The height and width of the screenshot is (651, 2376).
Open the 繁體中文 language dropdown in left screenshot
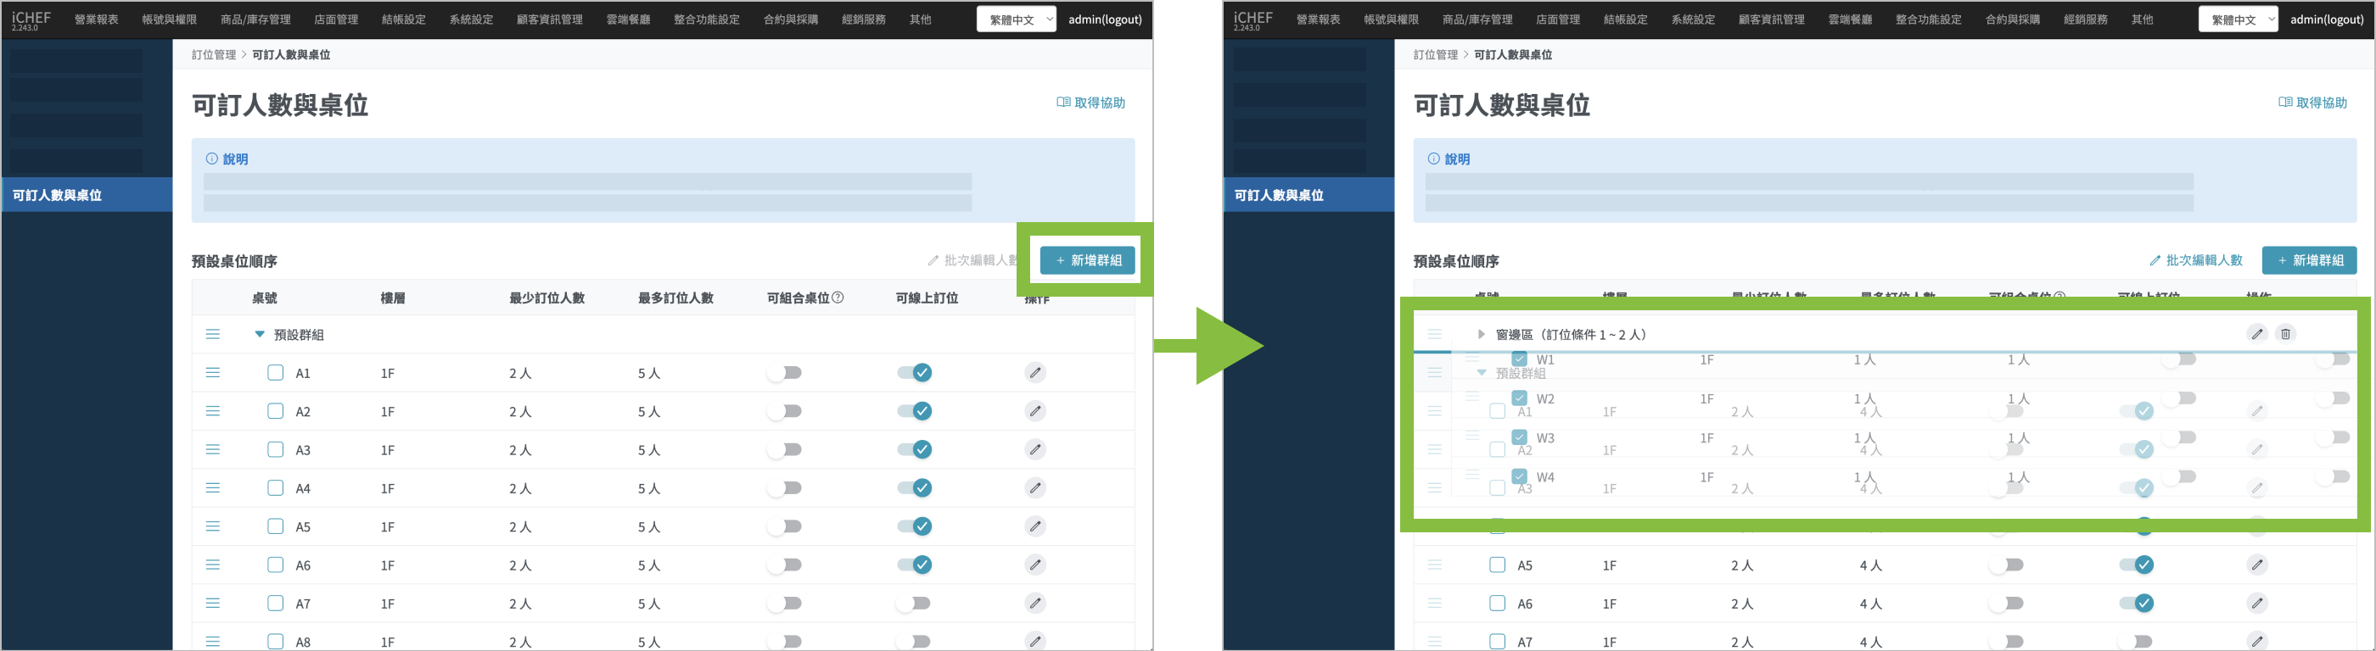1016,19
